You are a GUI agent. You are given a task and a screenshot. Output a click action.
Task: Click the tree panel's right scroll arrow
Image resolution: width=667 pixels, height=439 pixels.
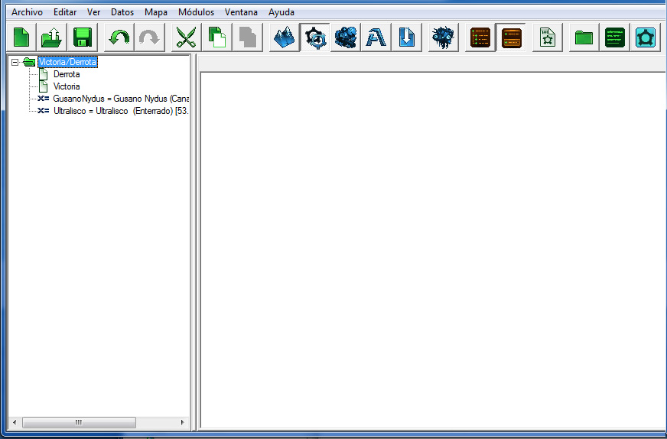pos(183,422)
